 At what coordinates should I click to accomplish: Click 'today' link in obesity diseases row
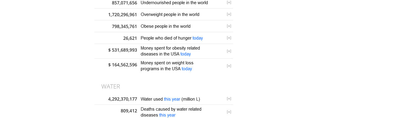(186, 54)
